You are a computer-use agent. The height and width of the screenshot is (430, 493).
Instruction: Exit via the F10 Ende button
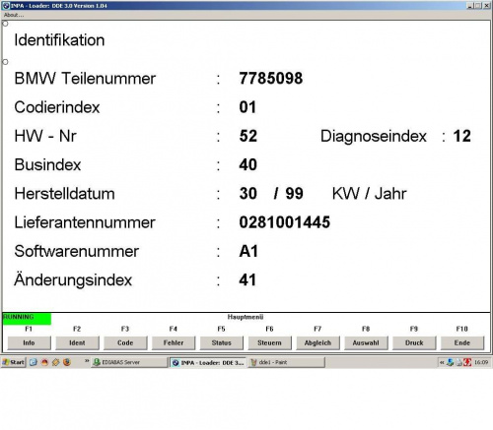(x=462, y=342)
